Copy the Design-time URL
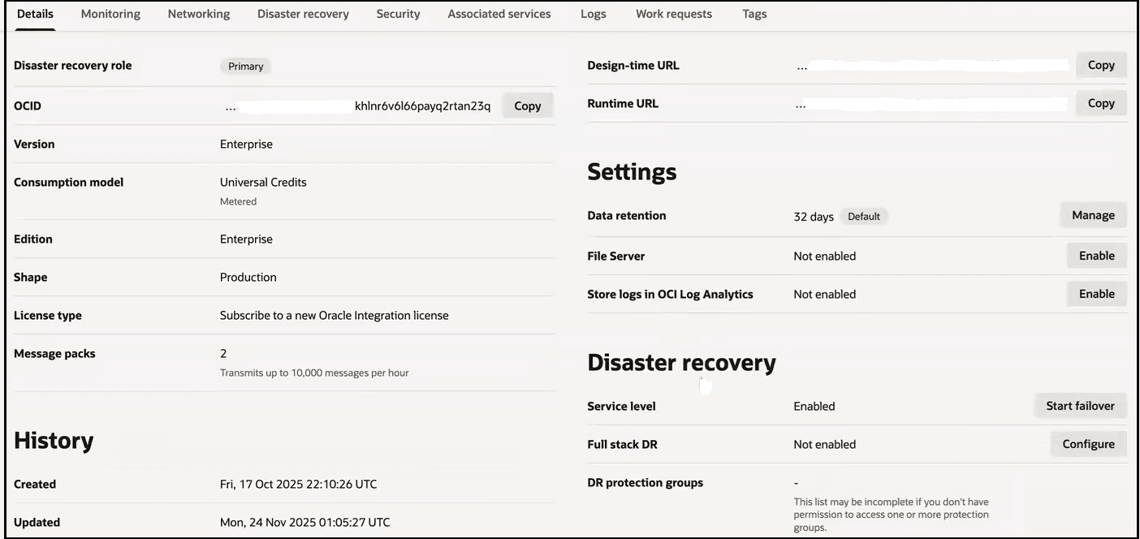Image resolution: width=1140 pixels, height=539 pixels. 1101,64
